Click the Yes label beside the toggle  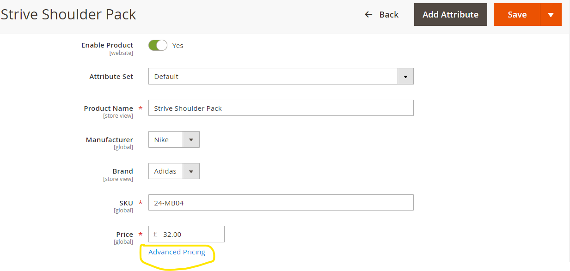click(178, 46)
